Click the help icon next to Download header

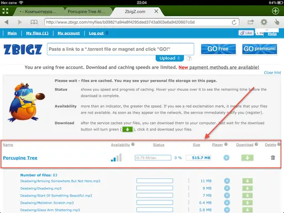[256, 144]
